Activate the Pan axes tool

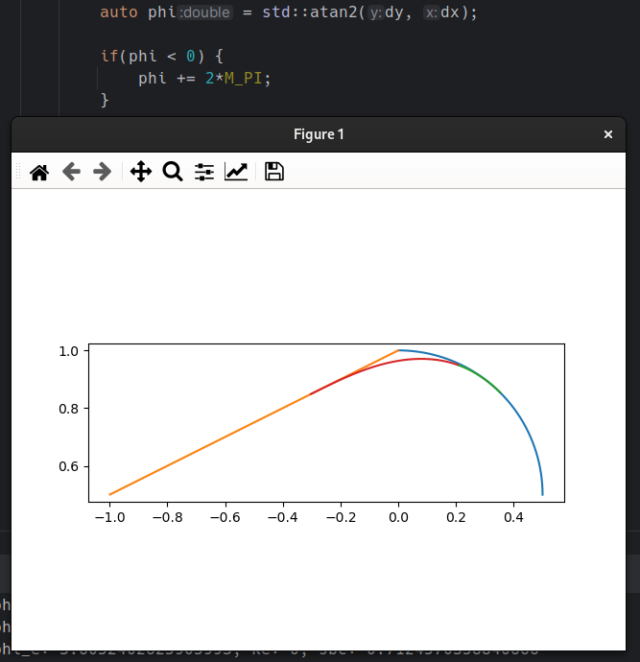(141, 172)
